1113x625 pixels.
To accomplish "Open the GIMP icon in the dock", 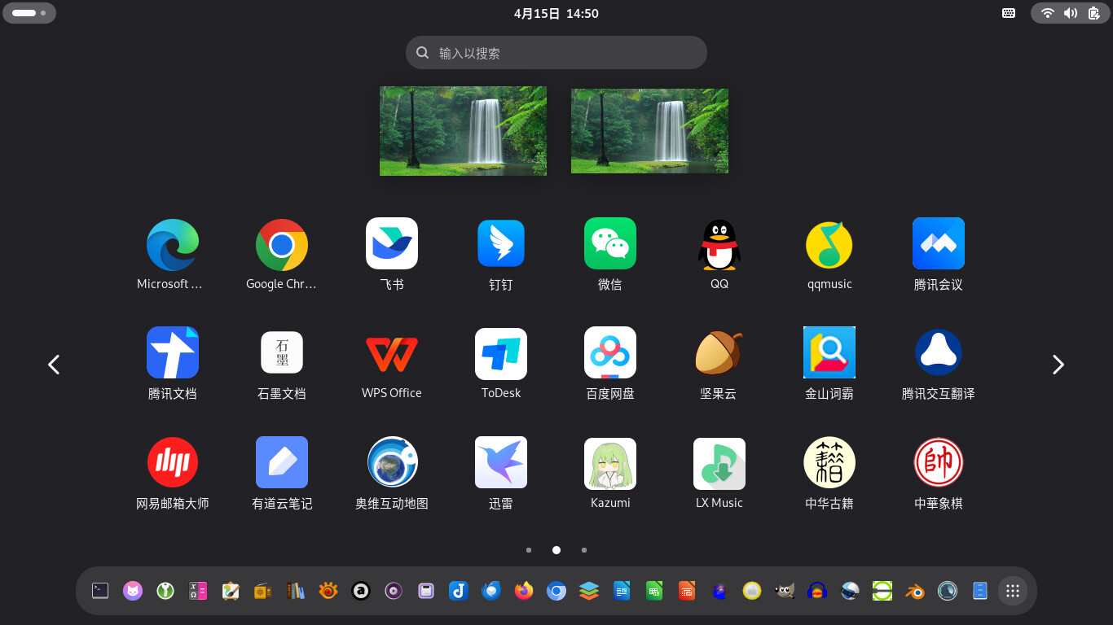I will point(785,591).
